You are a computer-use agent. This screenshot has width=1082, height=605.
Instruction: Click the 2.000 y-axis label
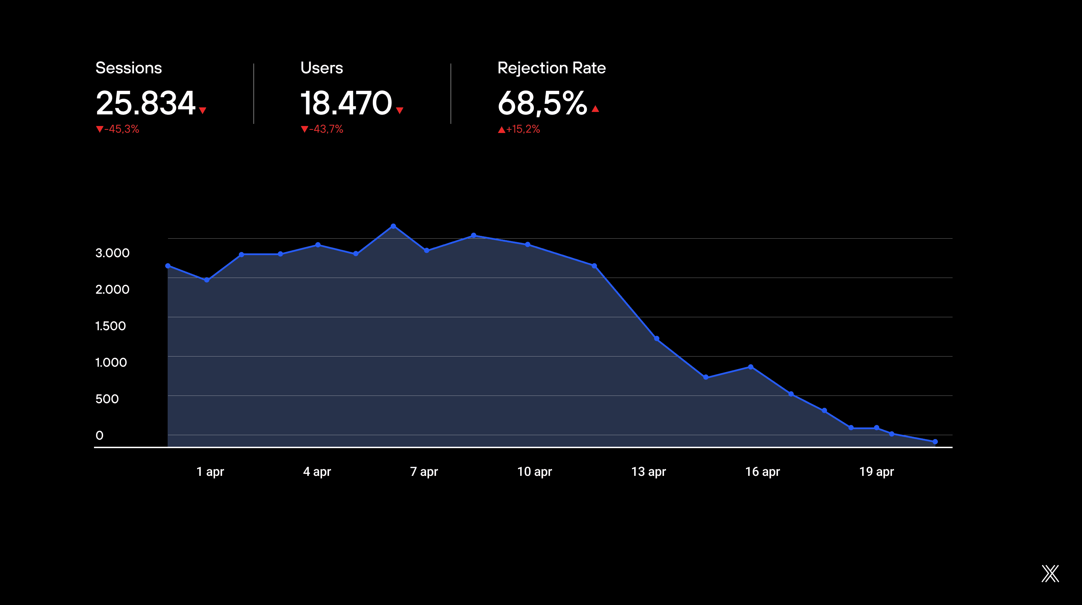(x=112, y=290)
